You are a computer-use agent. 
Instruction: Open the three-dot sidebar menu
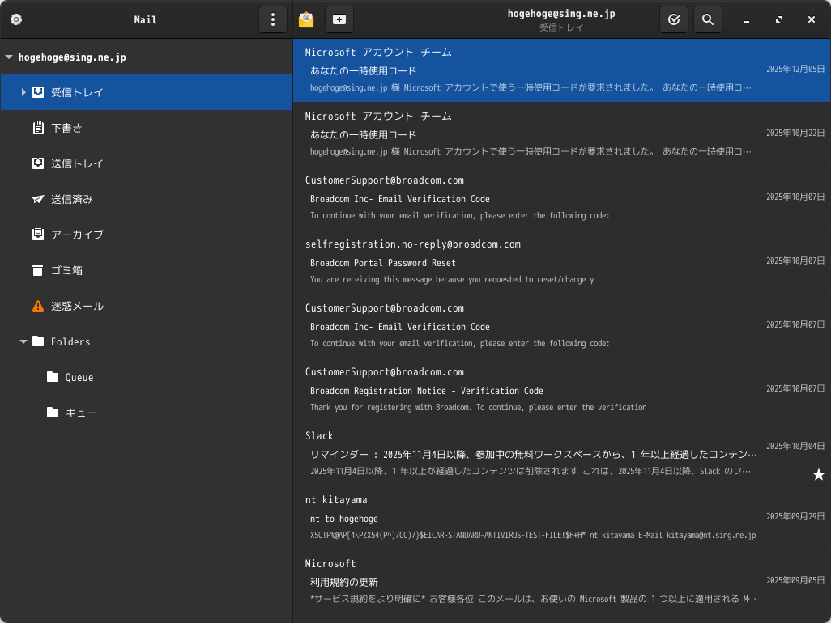tap(273, 19)
